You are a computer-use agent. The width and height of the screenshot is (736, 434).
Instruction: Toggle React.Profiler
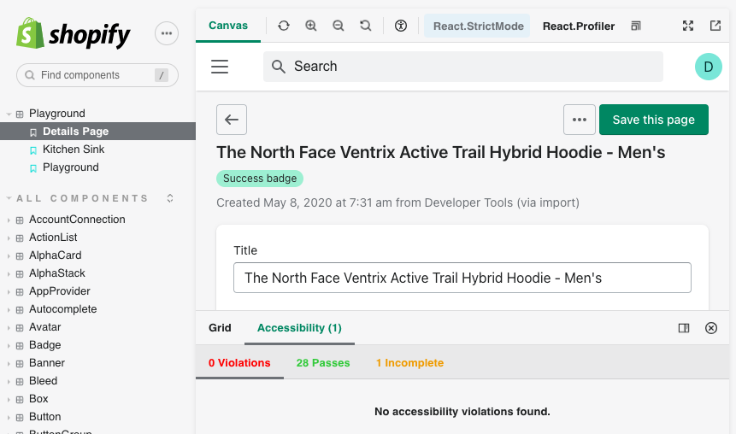[x=578, y=26]
